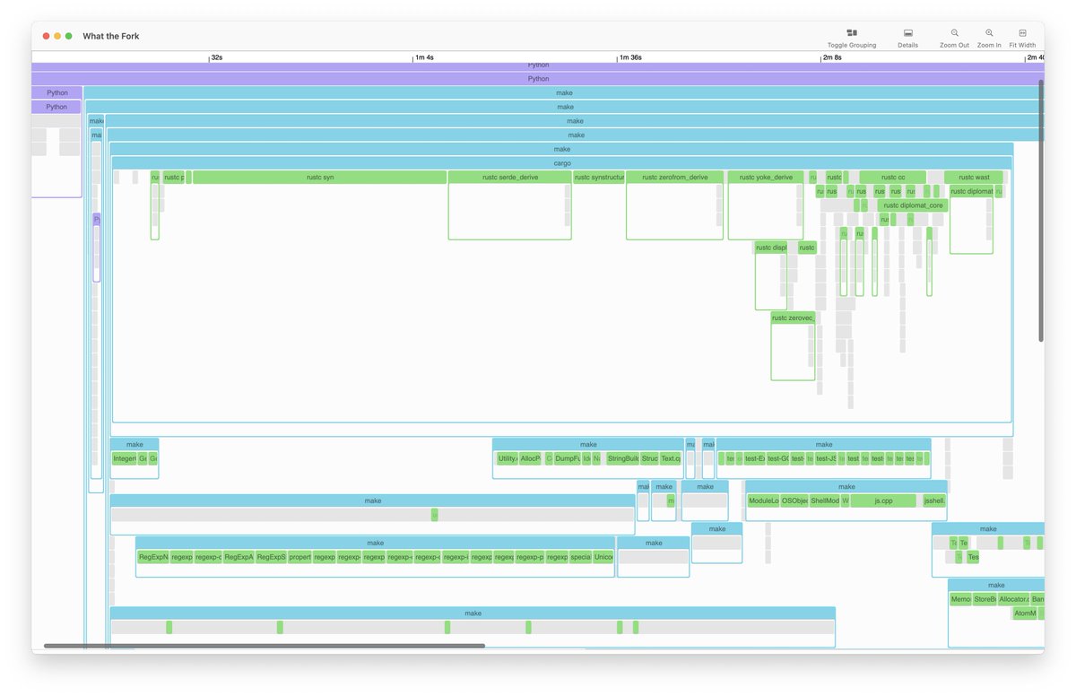Click the make bar above Memo files
1076x696 pixels.
[996, 585]
